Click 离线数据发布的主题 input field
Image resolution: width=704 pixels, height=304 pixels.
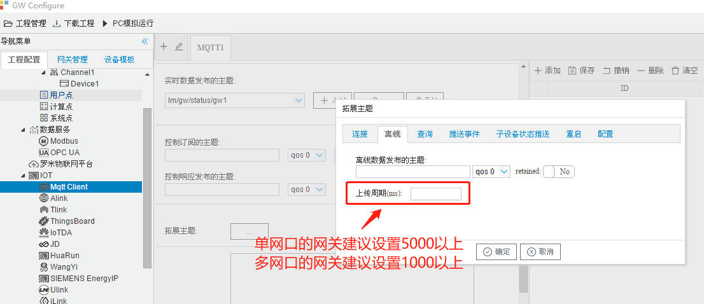click(413, 172)
